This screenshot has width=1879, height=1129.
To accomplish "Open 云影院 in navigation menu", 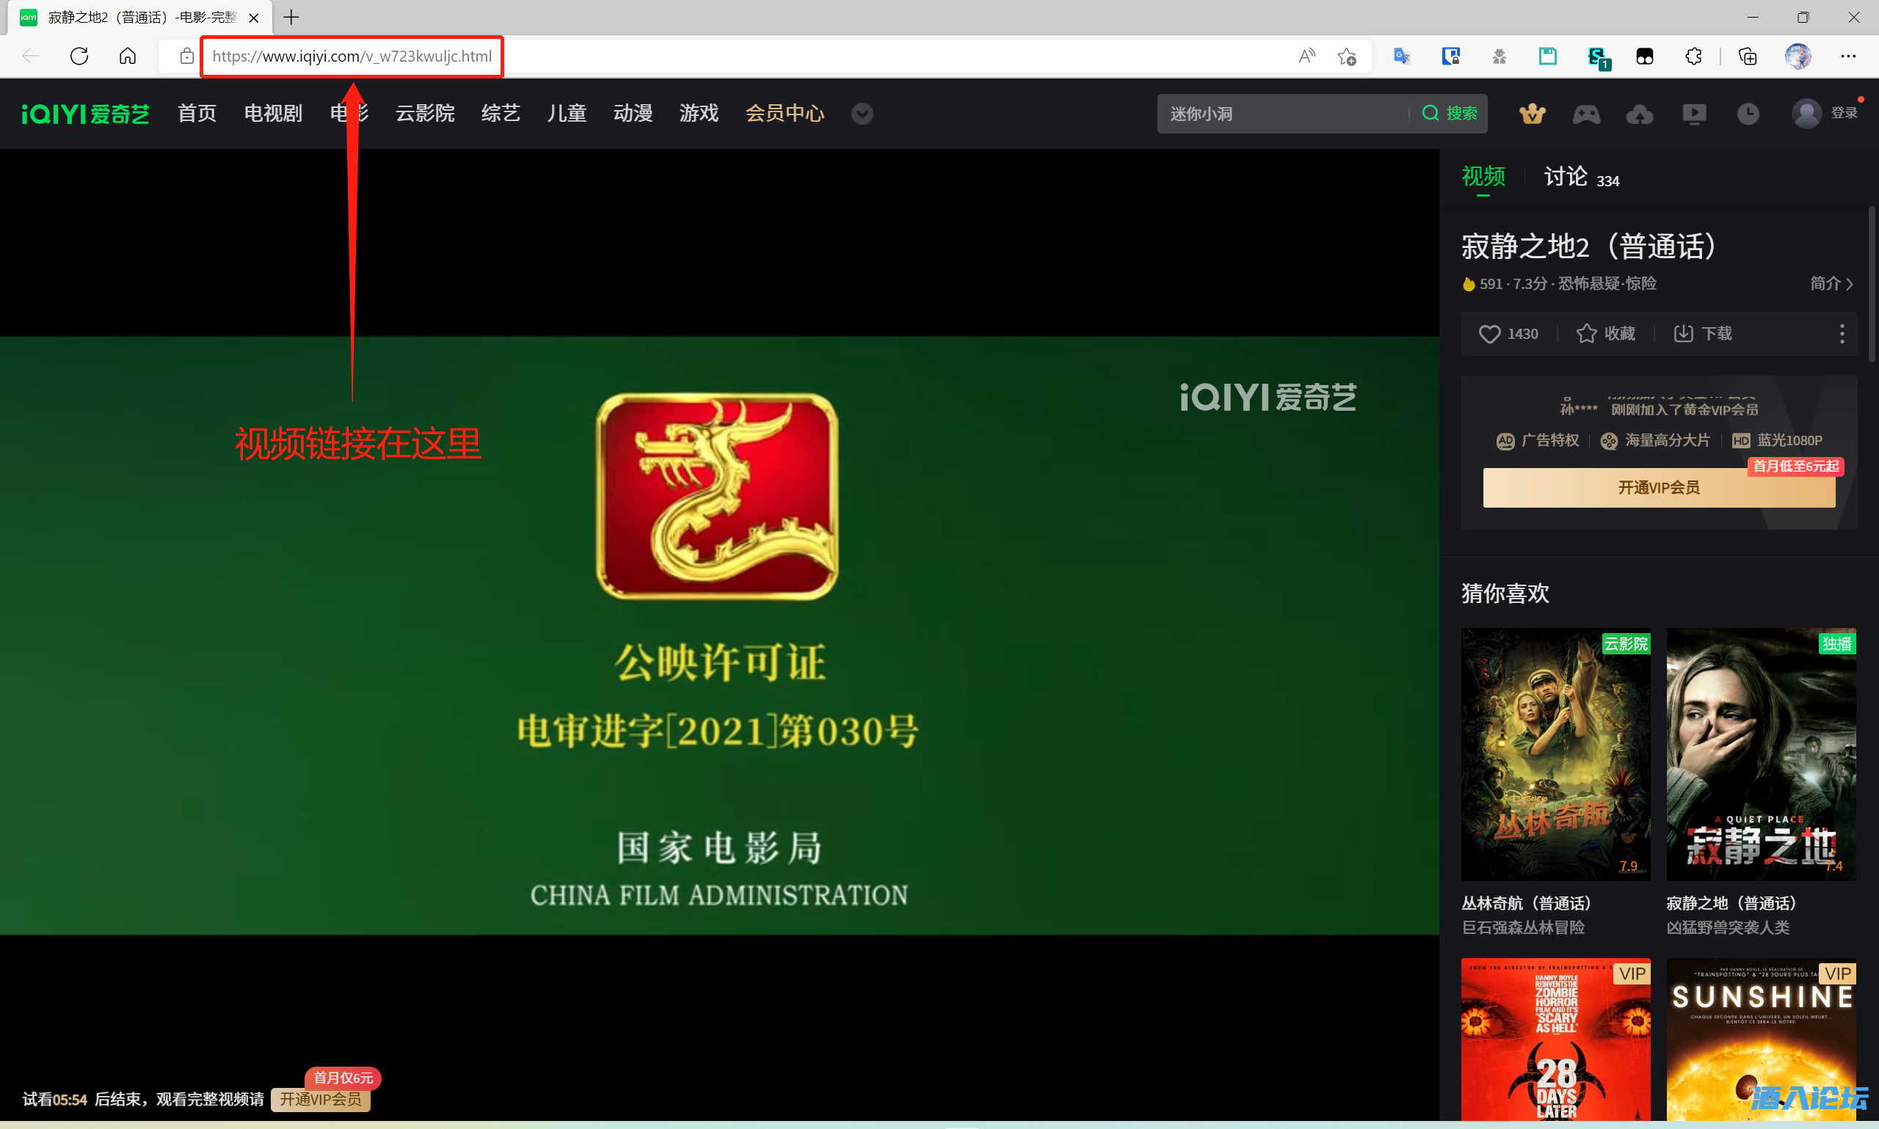I will [x=425, y=114].
